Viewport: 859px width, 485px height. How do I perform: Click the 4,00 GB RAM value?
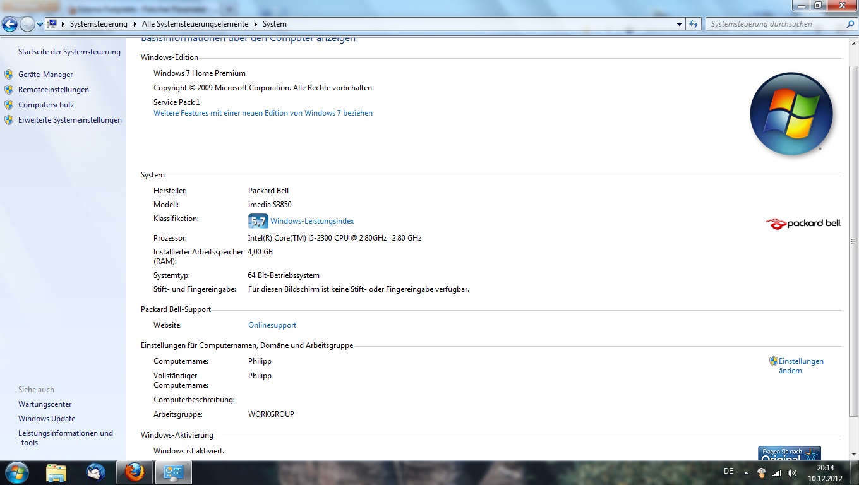click(260, 251)
